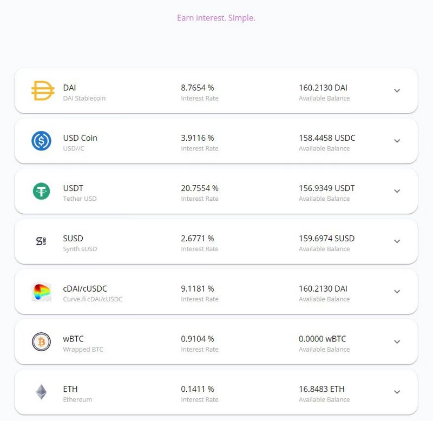Open the wBTC details chevron
Screen dimensions: 433x421
397,342
